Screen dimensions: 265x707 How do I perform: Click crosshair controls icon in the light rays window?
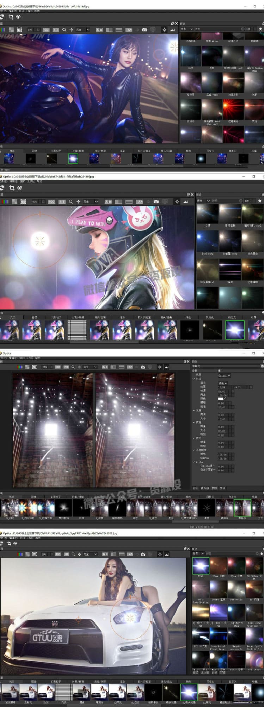tap(160, 367)
